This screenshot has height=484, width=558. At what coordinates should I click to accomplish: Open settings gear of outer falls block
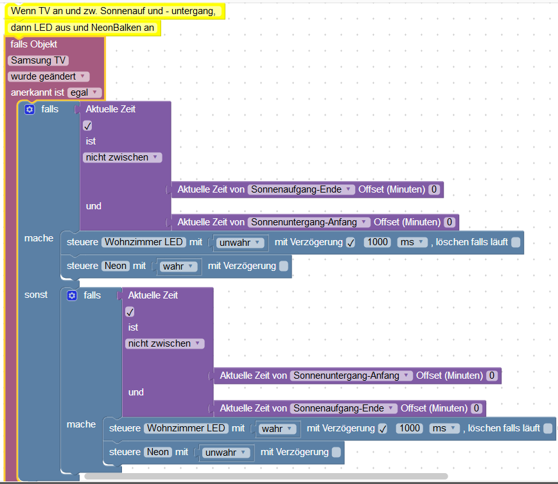point(30,109)
